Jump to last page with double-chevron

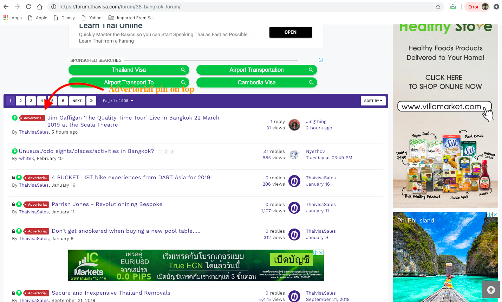[91, 101]
